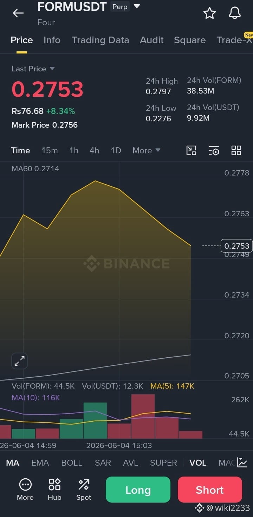Open chart drawing tools icon
253x517 pixels.
coord(191,151)
